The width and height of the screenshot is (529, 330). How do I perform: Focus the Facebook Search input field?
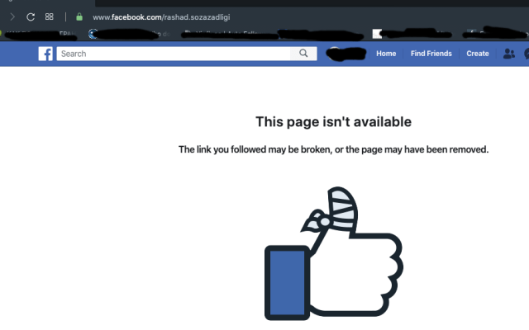[x=174, y=54]
